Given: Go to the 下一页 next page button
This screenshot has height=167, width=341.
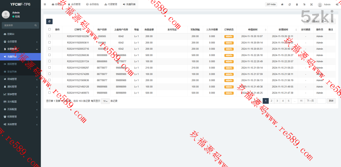Looking at the screenshot, I should (x=310, y=101).
